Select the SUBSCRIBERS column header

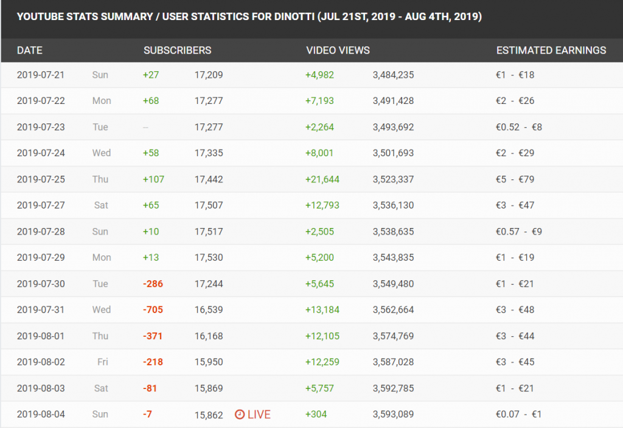point(177,50)
